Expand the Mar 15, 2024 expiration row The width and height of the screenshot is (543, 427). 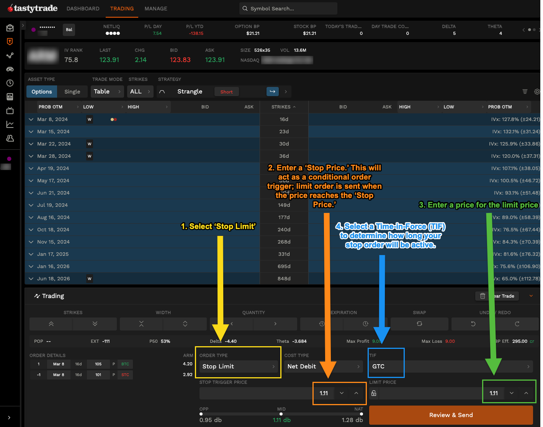[31, 132]
